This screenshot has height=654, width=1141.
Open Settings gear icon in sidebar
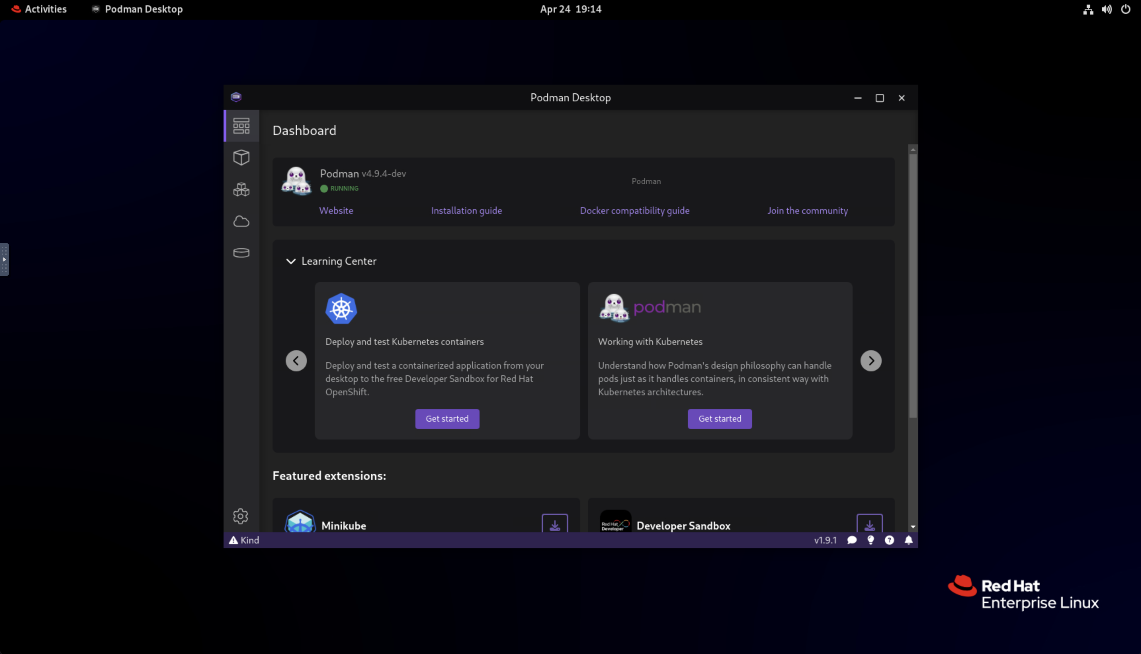240,516
